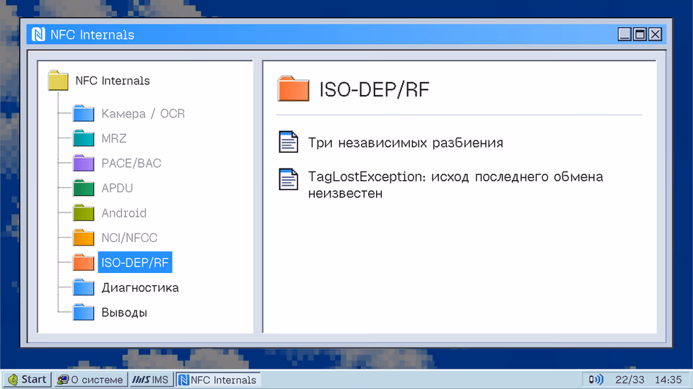
Task: Close the NFC Internals window
Action: (x=655, y=34)
